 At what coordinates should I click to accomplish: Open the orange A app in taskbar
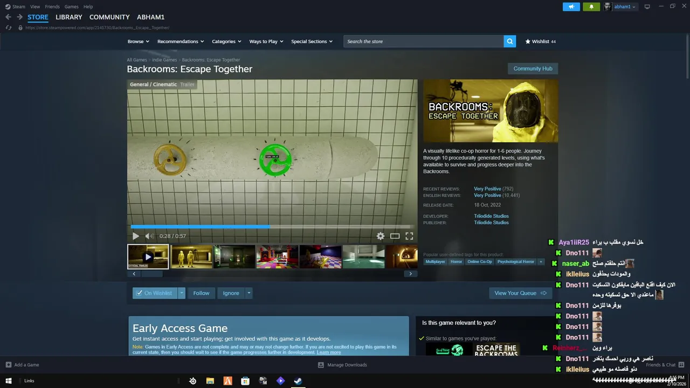coord(228,380)
